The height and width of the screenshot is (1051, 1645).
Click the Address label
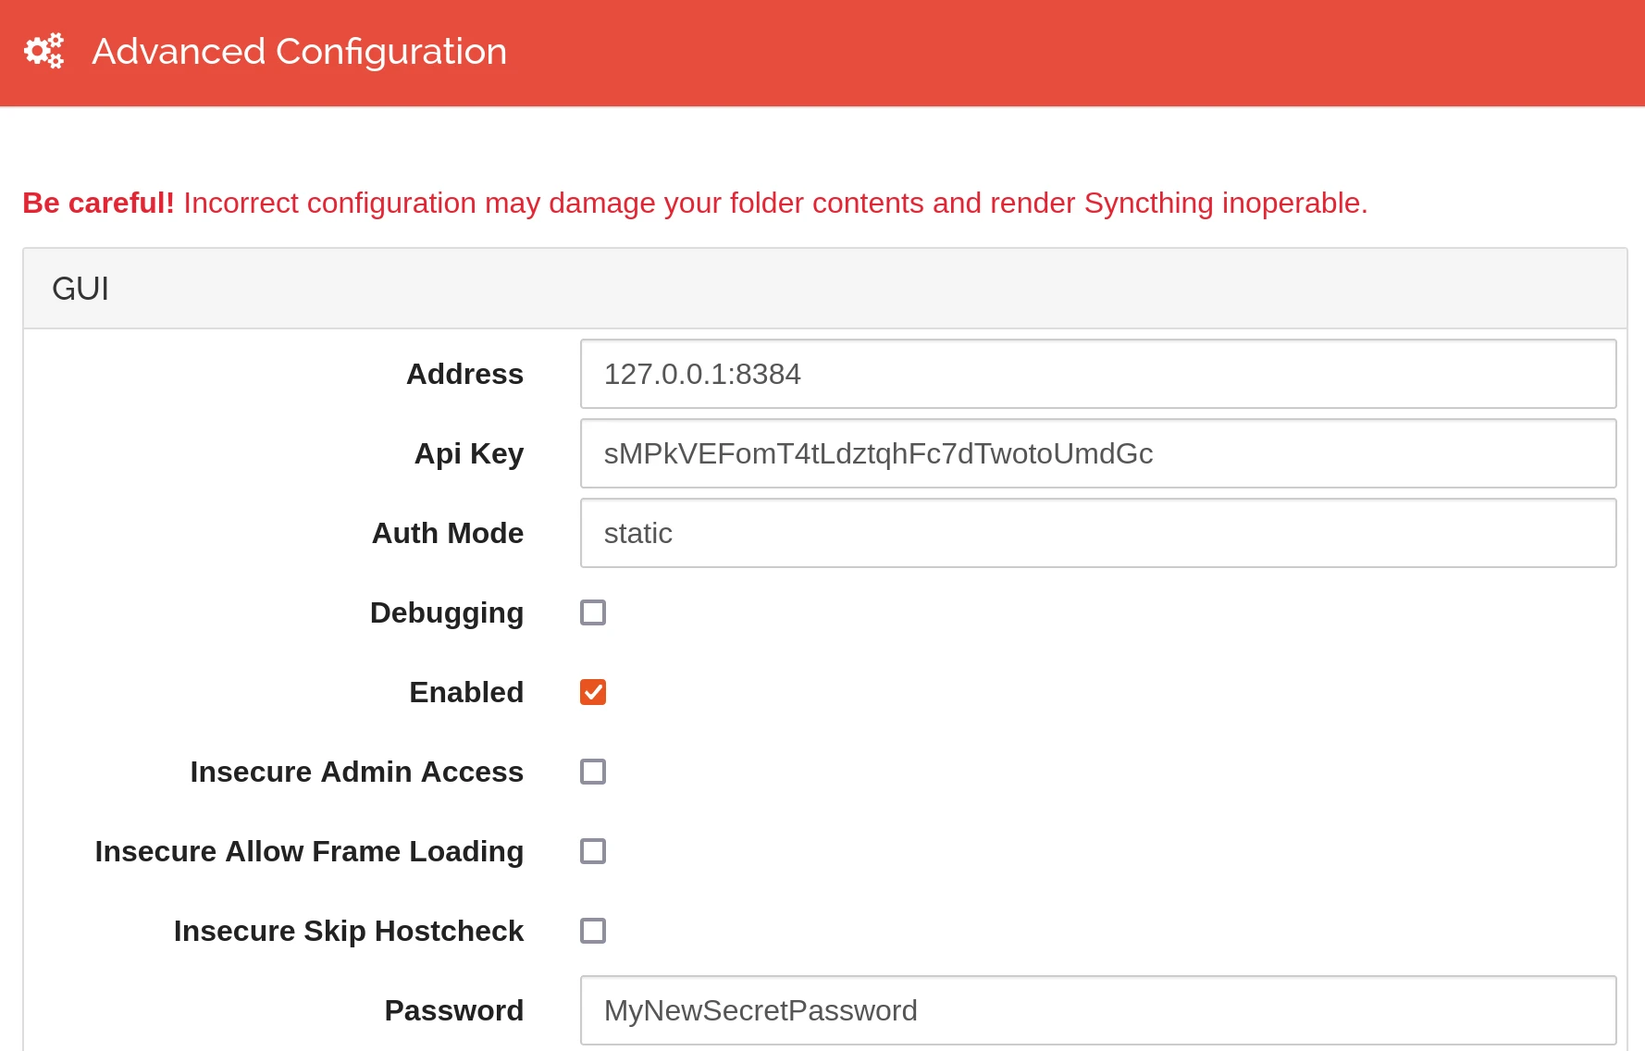click(464, 374)
